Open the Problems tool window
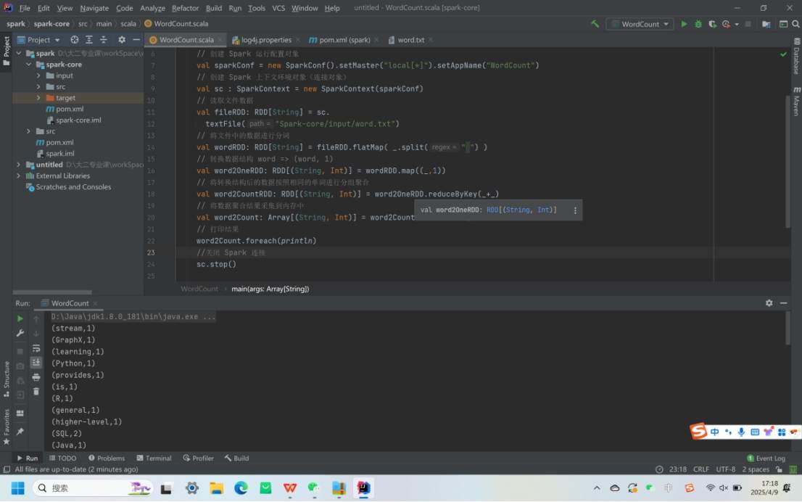 [x=107, y=458]
